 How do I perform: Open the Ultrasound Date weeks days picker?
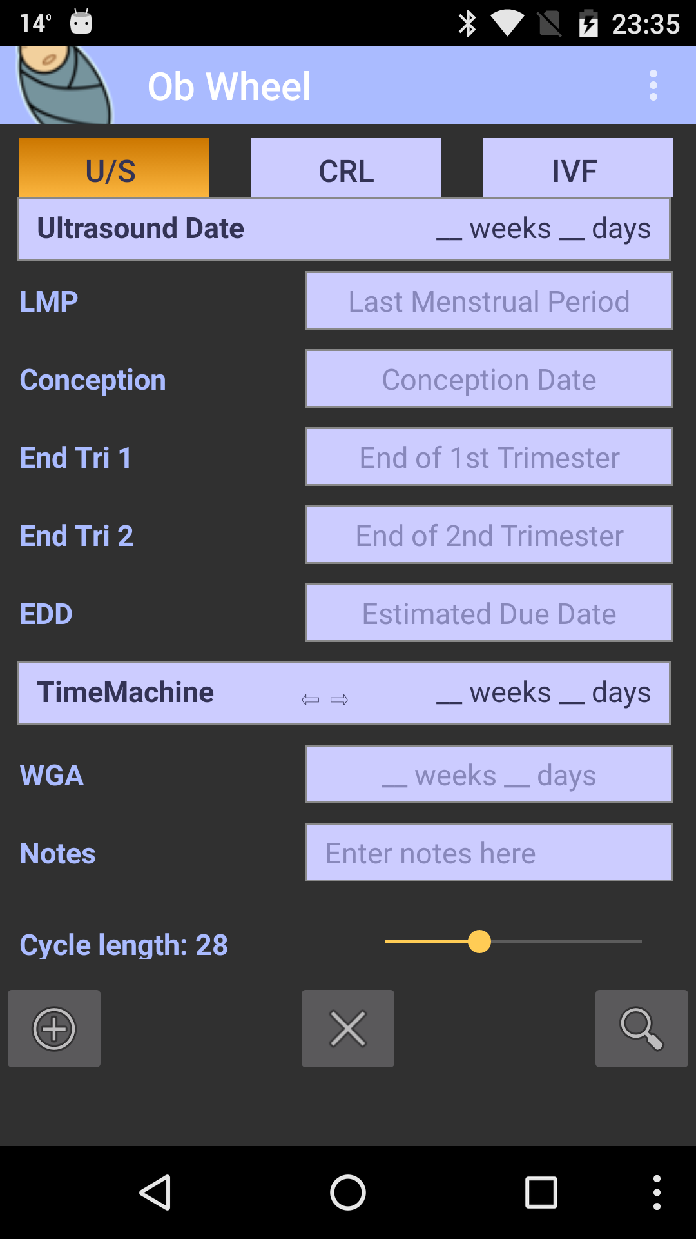(x=543, y=229)
